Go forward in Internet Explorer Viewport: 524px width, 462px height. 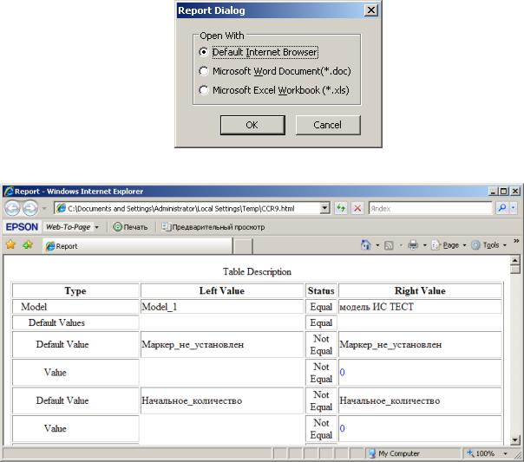pos(30,208)
